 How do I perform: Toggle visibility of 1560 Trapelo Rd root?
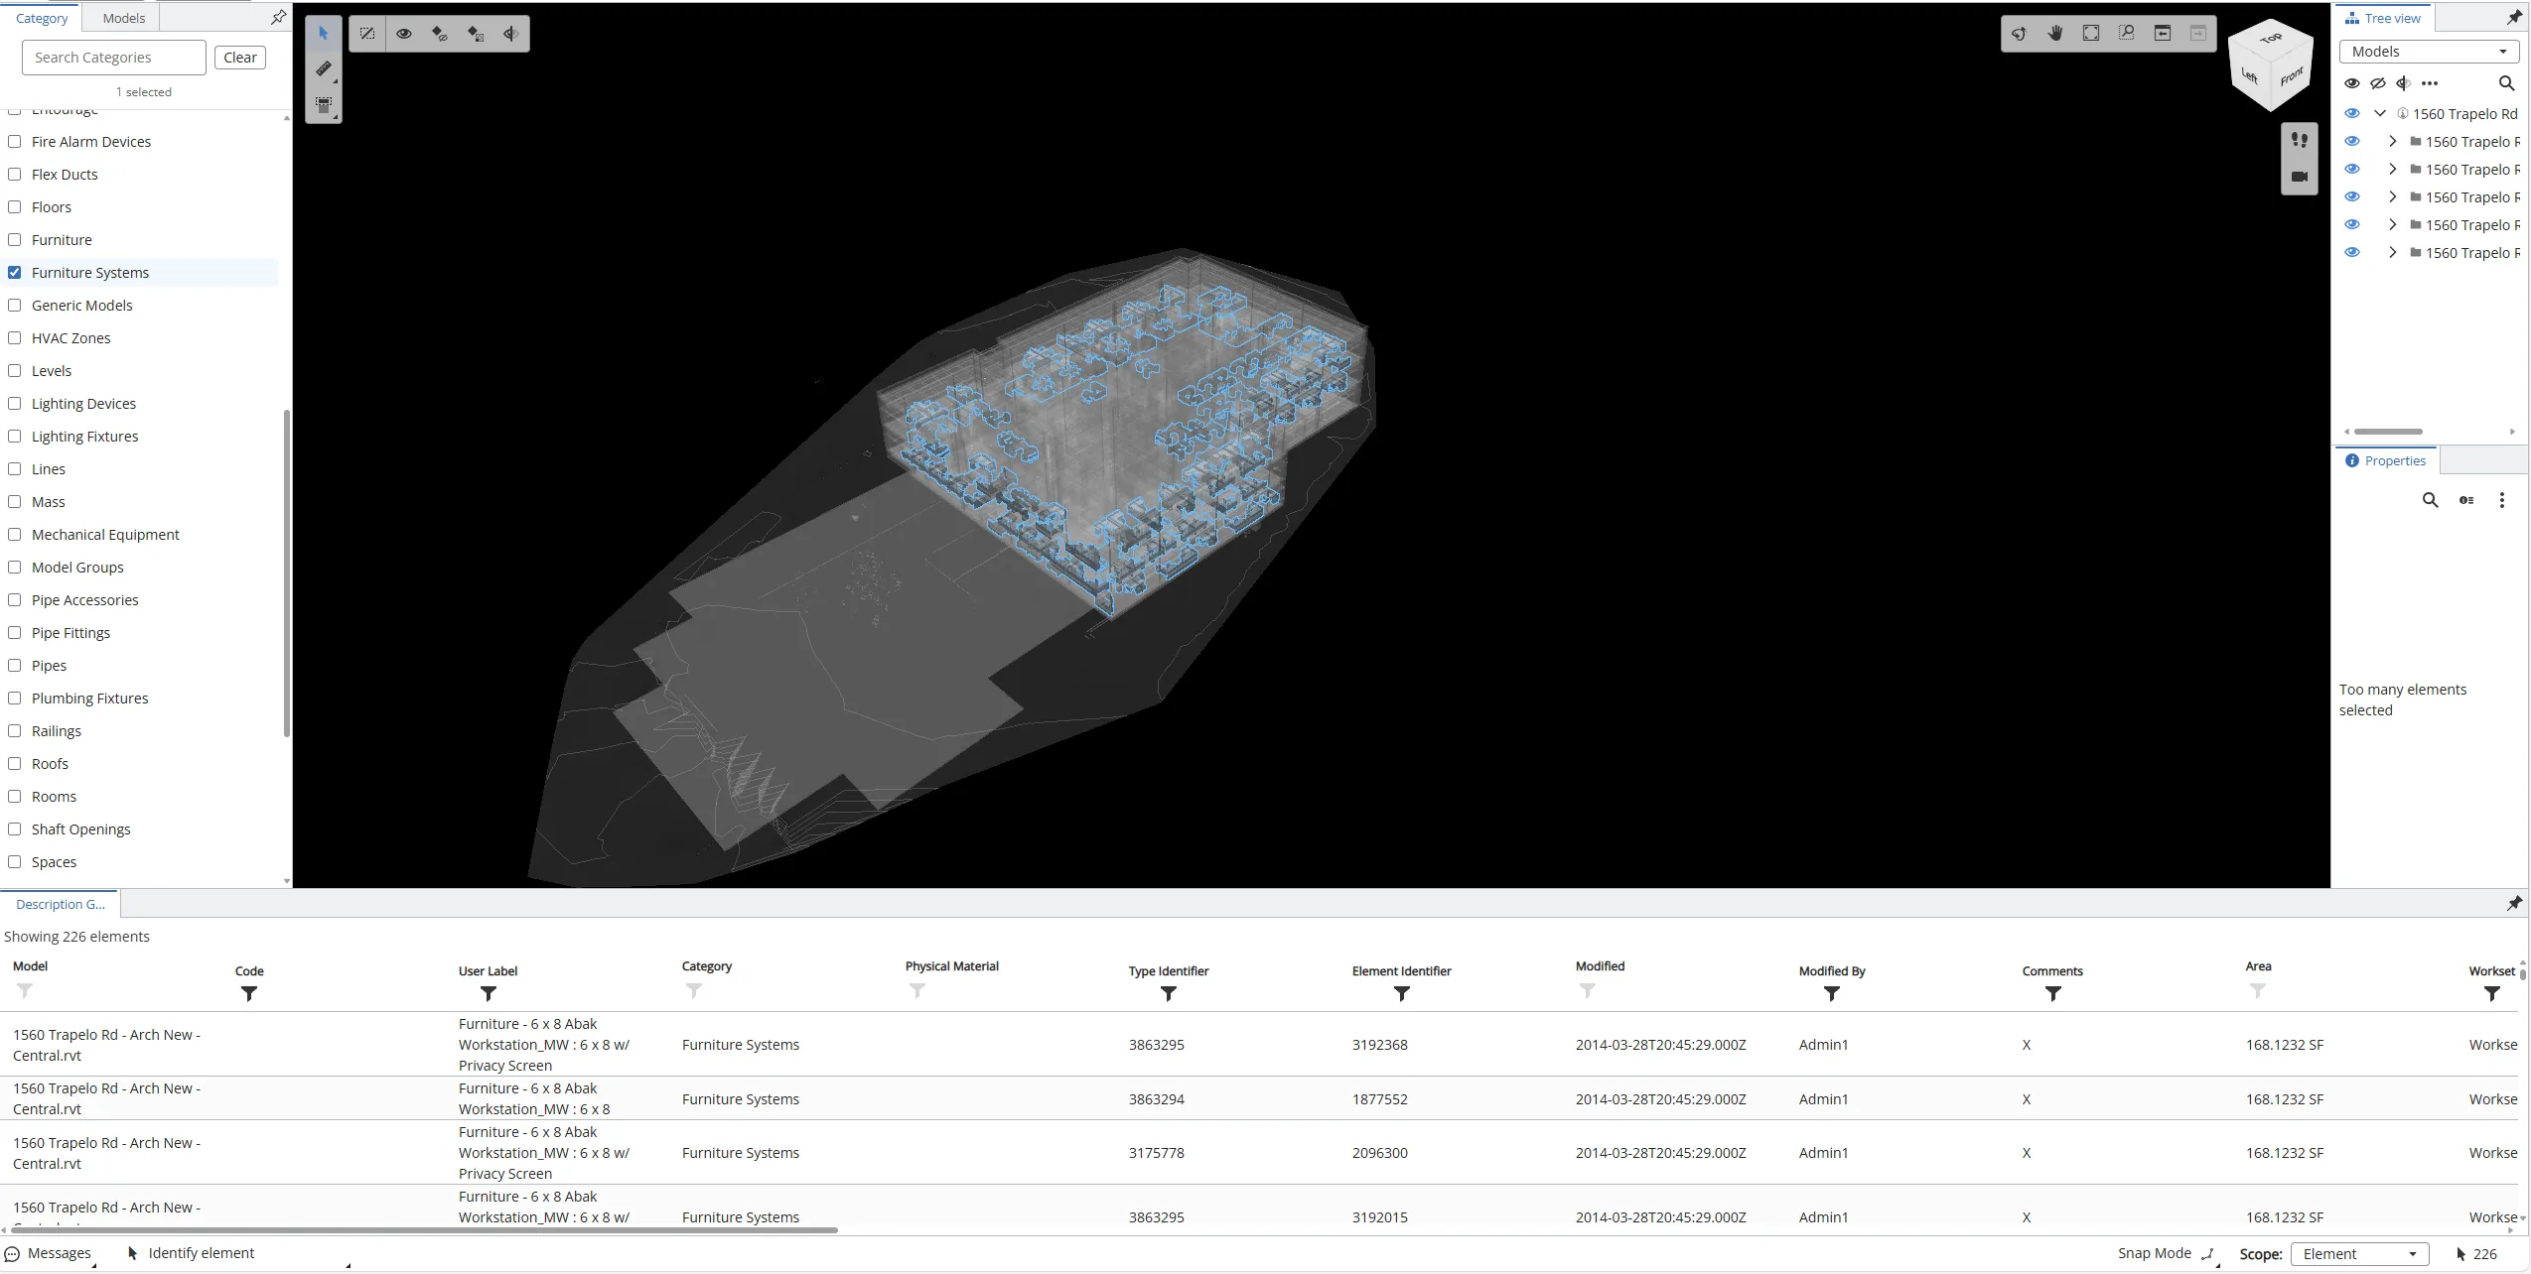tap(2351, 113)
